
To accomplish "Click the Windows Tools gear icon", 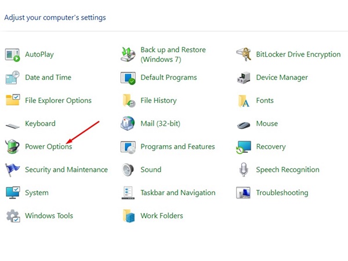I will (x=13, y=216).
